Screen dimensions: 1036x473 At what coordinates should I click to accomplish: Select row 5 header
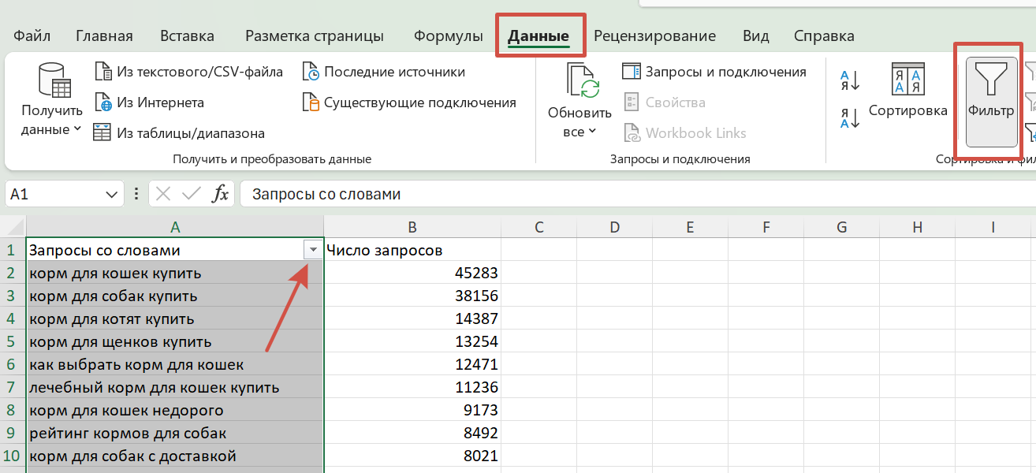(13, 342)
